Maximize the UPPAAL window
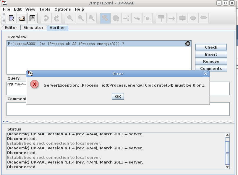 tap(226, 3)
